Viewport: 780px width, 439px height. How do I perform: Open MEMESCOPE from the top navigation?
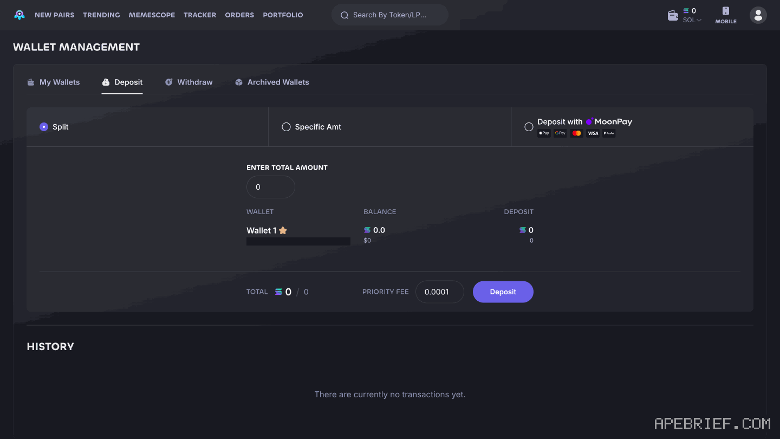pyautogui.click(x=152, y=15)
